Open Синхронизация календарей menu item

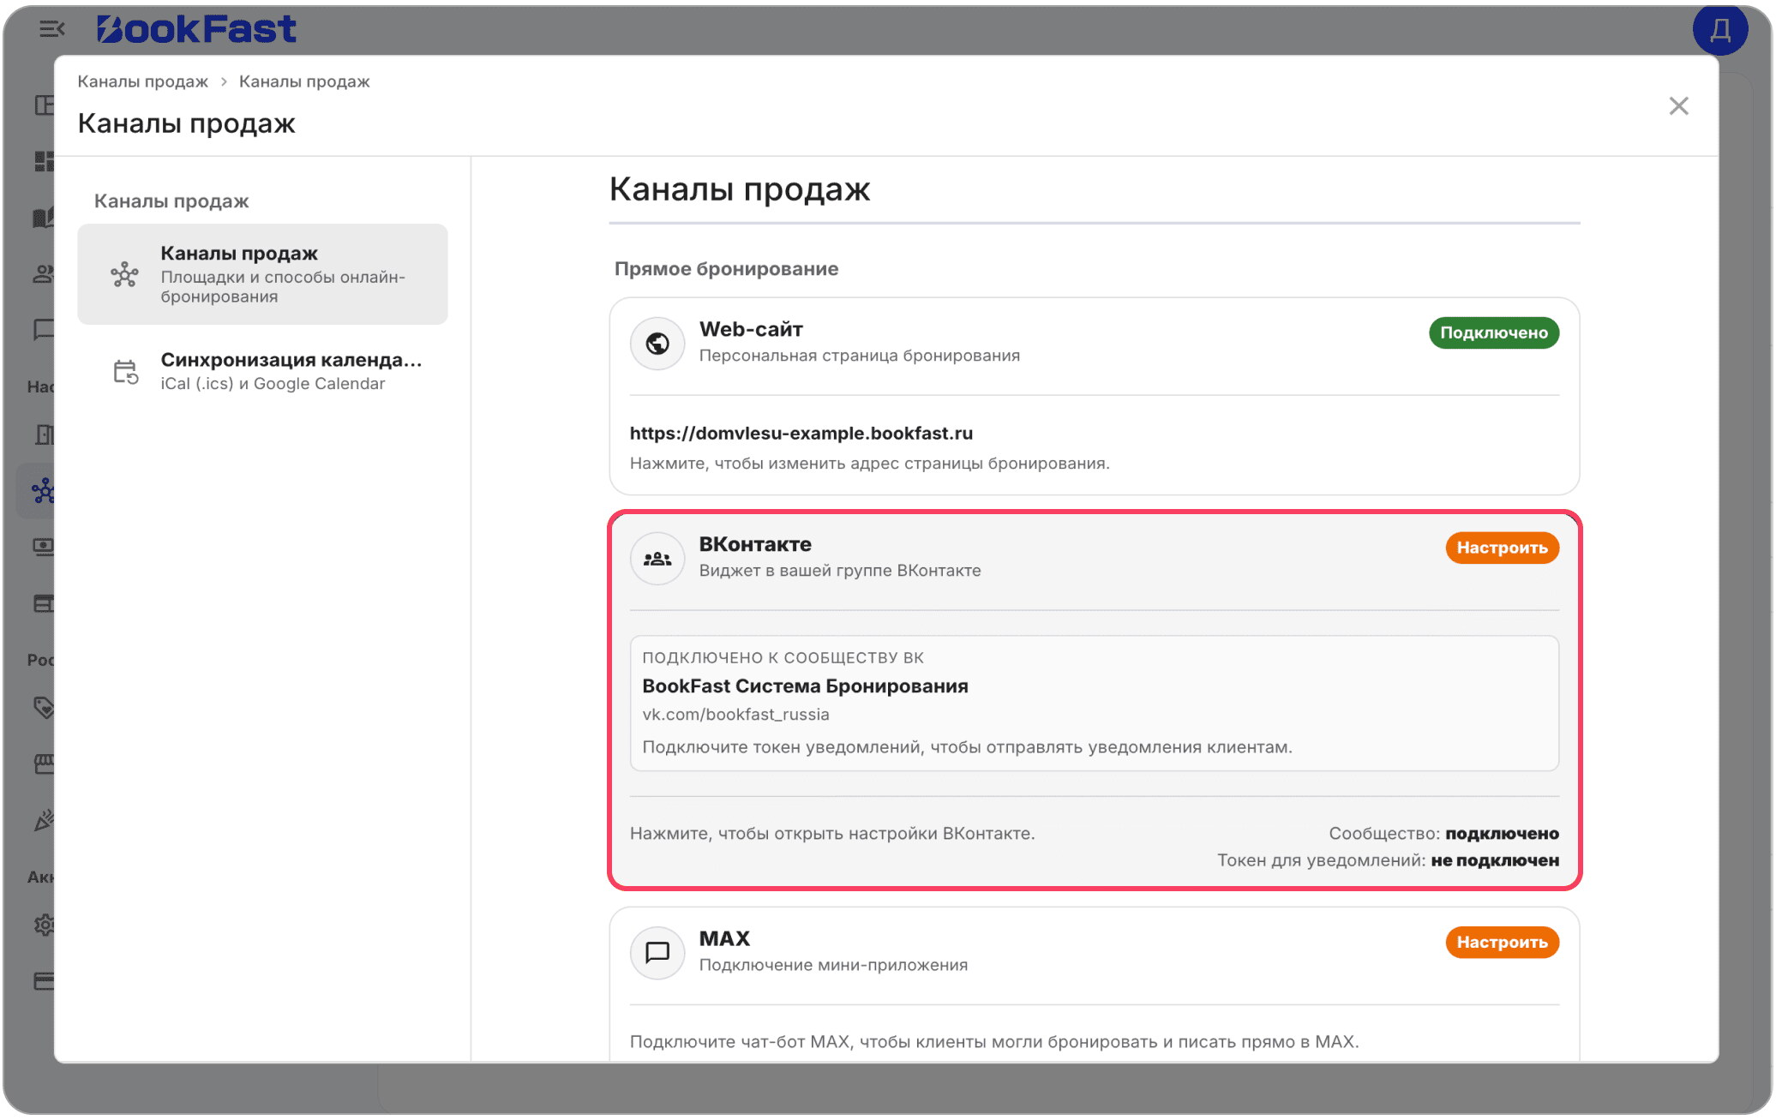[262, 371]
